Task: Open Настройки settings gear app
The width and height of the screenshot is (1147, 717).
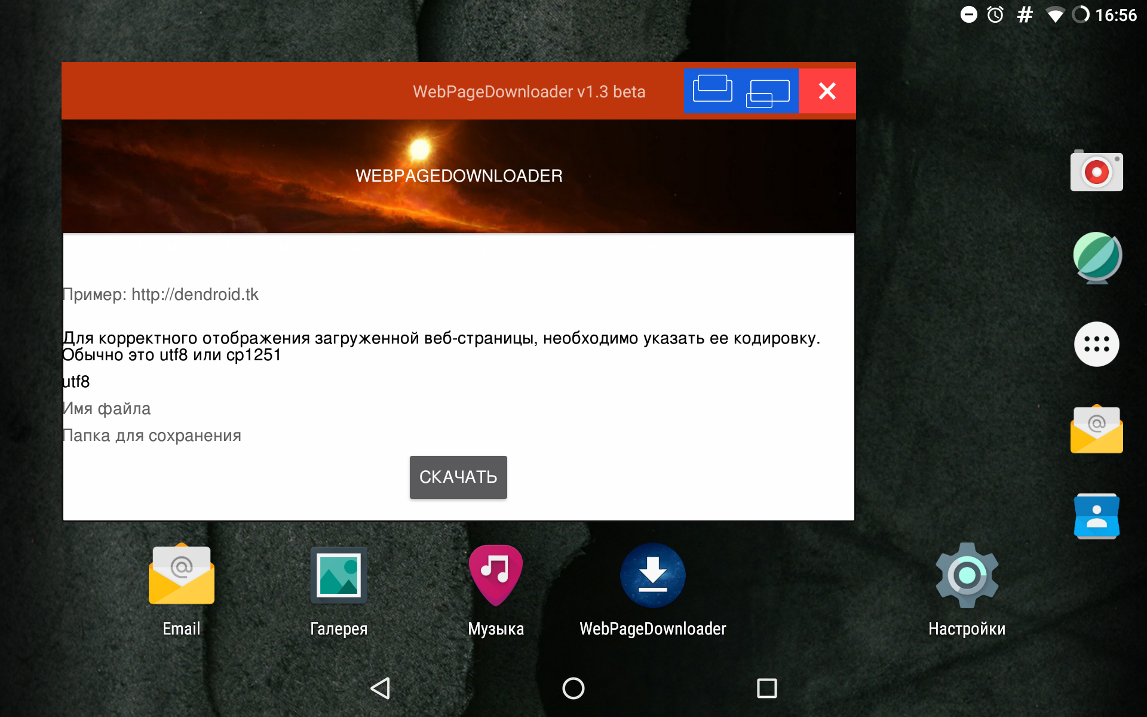Action: (967, 575)
